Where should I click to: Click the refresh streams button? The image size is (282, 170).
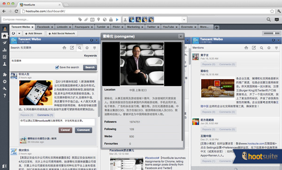14,33
